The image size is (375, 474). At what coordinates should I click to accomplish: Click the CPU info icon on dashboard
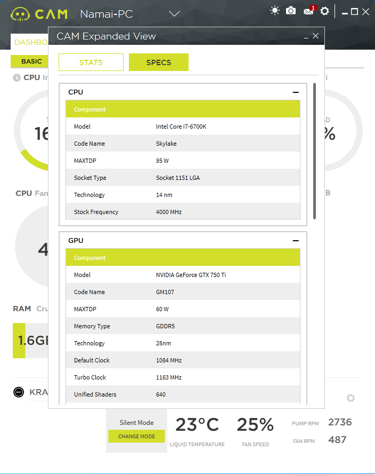17,78
